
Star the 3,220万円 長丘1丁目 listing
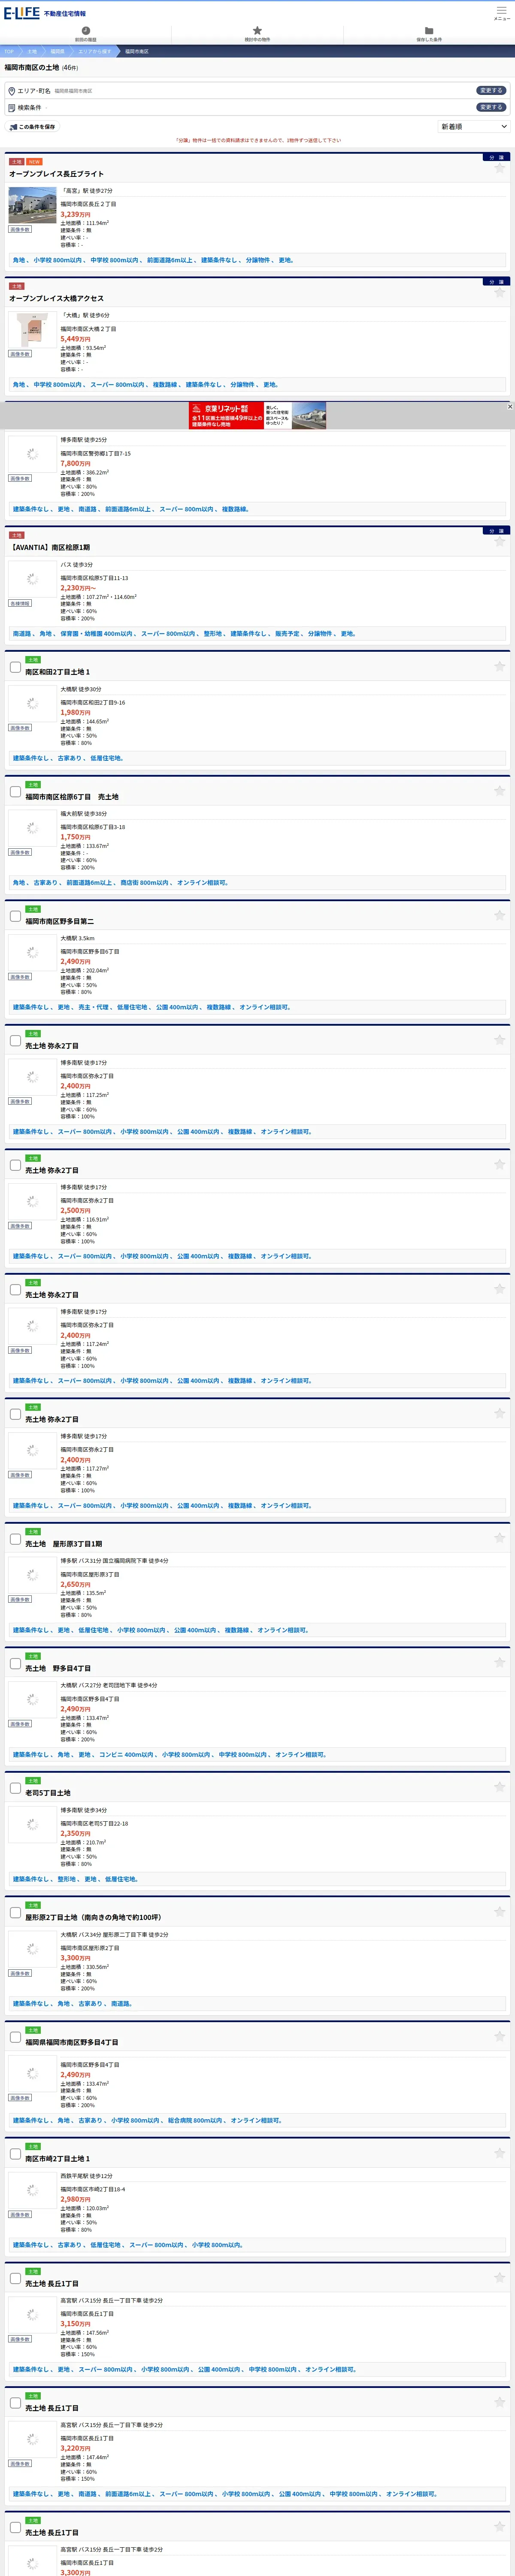coord(500,2402)
